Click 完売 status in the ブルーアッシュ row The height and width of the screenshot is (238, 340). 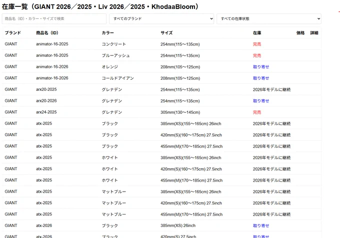tap(257, 55)
